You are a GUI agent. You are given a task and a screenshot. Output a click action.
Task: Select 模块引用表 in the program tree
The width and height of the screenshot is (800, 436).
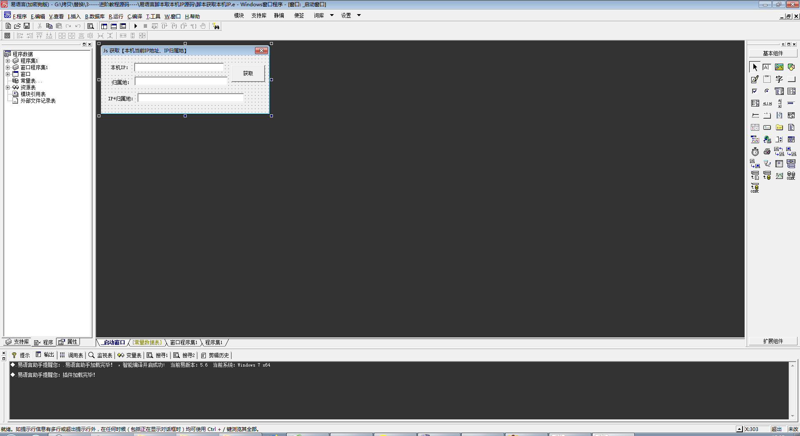tap(33, 94)
